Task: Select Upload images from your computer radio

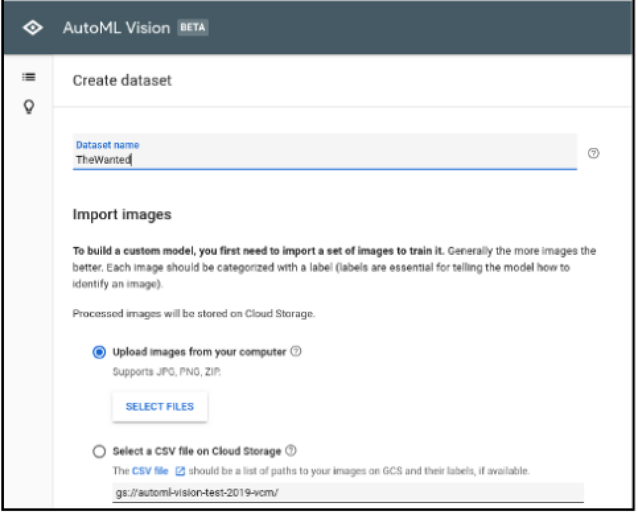Action: click(x=99, y=352)
